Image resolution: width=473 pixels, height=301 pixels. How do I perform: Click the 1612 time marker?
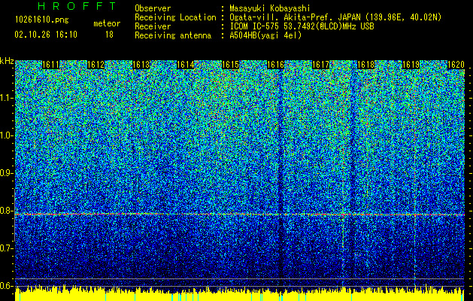[x=96, y=65]
